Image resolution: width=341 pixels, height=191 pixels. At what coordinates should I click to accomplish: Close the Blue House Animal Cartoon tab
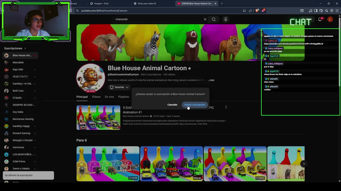point(215,3)
